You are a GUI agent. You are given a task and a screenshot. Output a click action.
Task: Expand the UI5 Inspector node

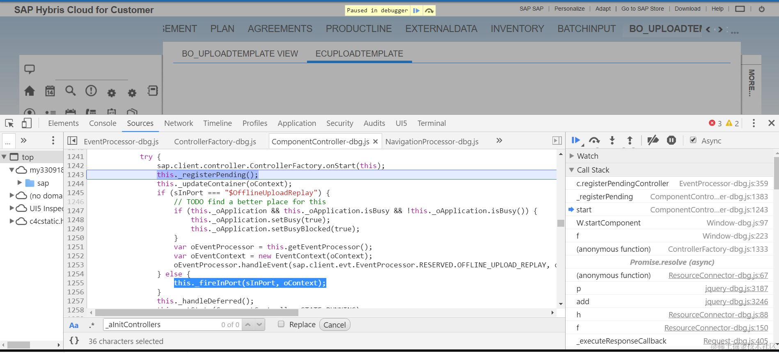tap(12, 208)
